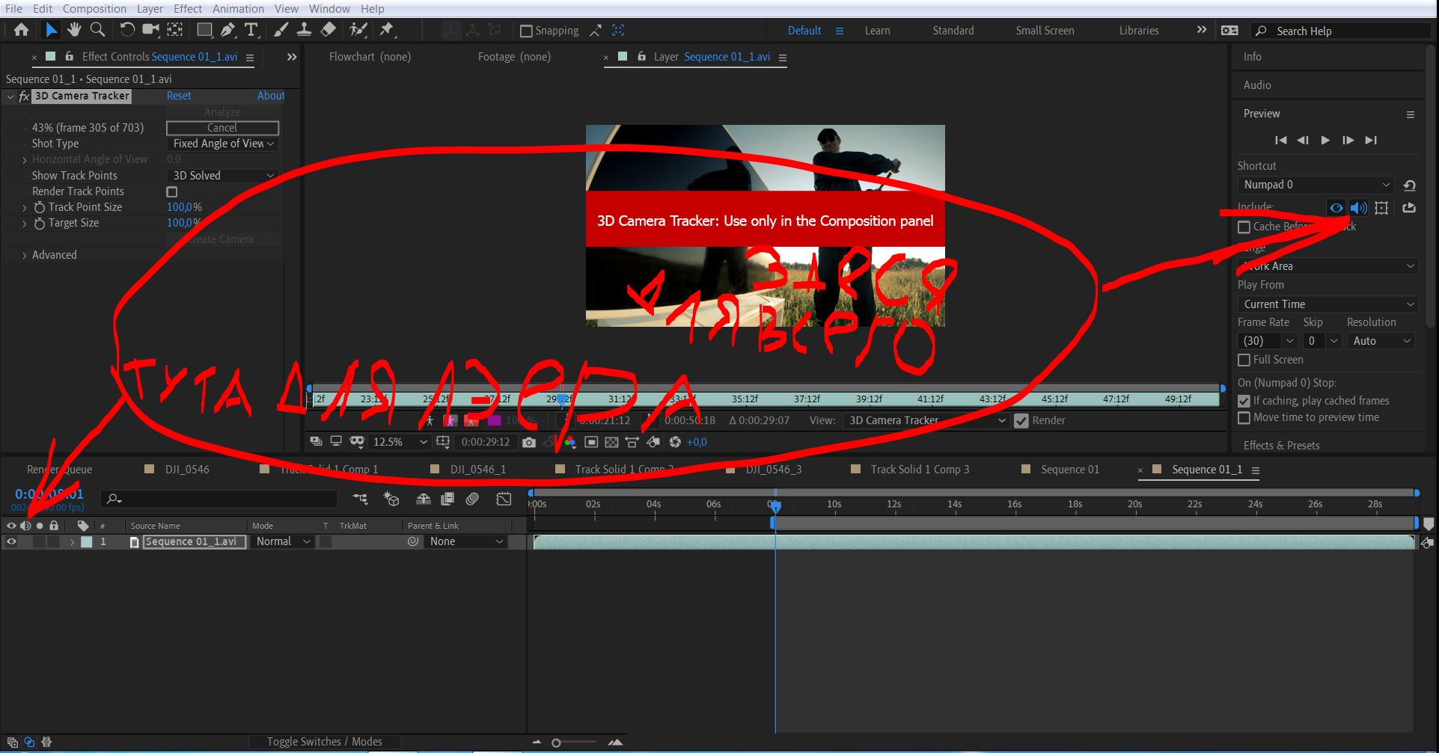Viewport: 1439px width, 753px height.
Task: Hide Sequence 01_1.avi layer with eye icon
Action: point(11,542)
